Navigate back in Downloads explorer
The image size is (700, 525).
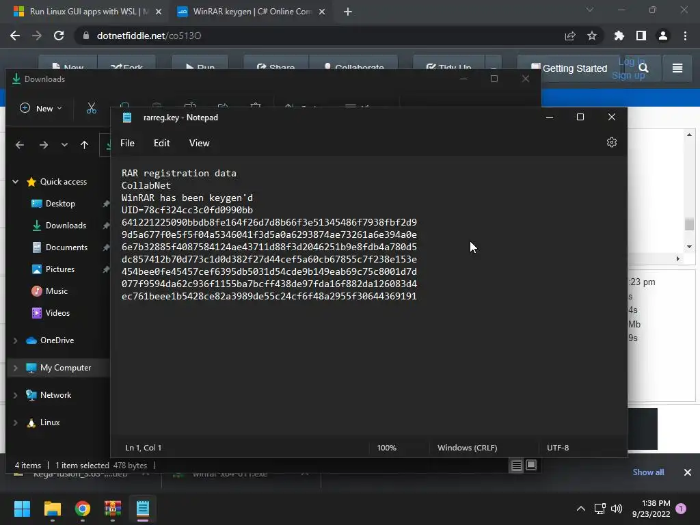tap(20, 145)
